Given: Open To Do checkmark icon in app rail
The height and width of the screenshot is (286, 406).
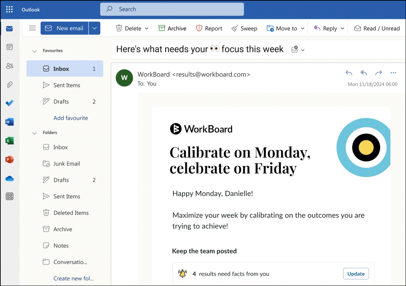Looking at the screenshot, I should click(9, 103).
